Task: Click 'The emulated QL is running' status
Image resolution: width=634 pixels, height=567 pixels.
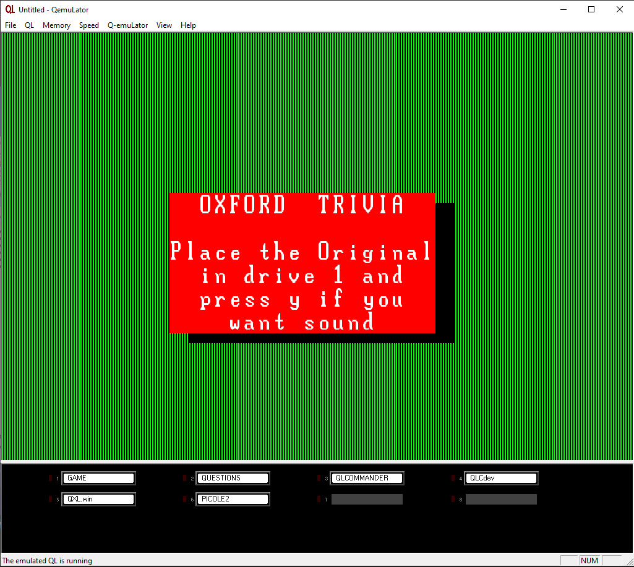Action: coord(47,561)
